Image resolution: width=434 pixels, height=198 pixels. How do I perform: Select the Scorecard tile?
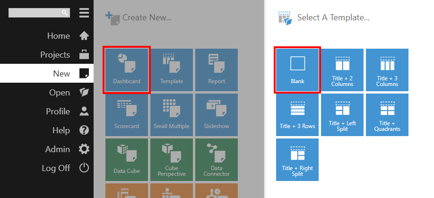tap(127, 115)
